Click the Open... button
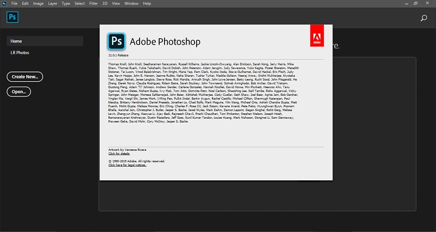The height and width of the screenshot is (232, 436). point(19,91)
